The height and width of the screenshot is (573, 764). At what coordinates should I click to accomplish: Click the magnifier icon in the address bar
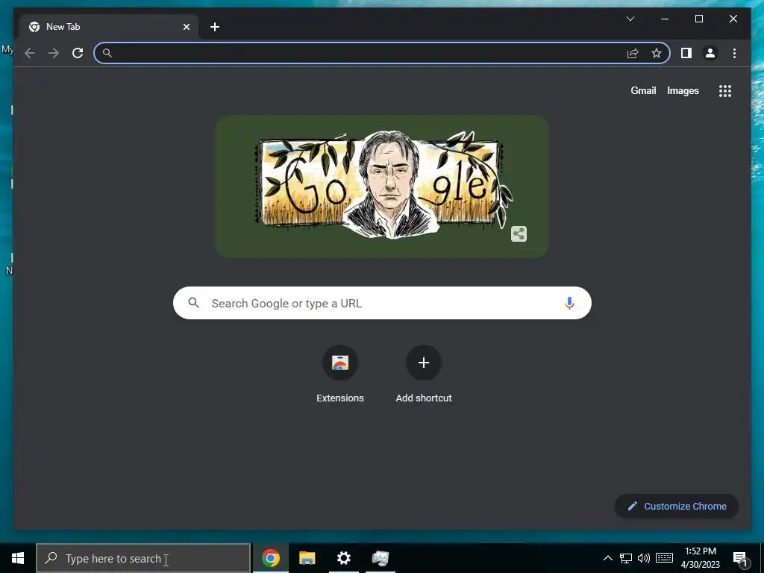click(107, 53)
